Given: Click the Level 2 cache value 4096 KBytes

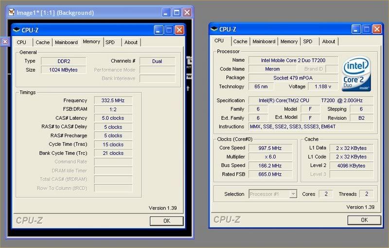Looking at the screenshot, I should click(351, 166).
